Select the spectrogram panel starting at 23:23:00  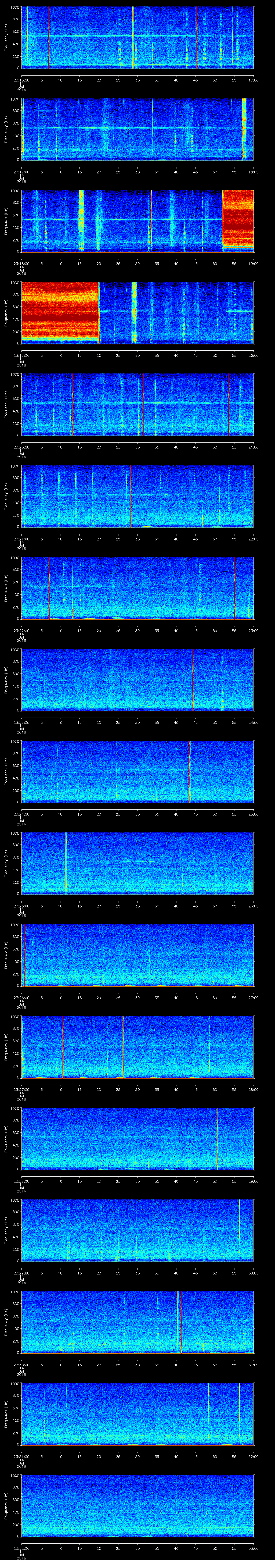(138, 679)
